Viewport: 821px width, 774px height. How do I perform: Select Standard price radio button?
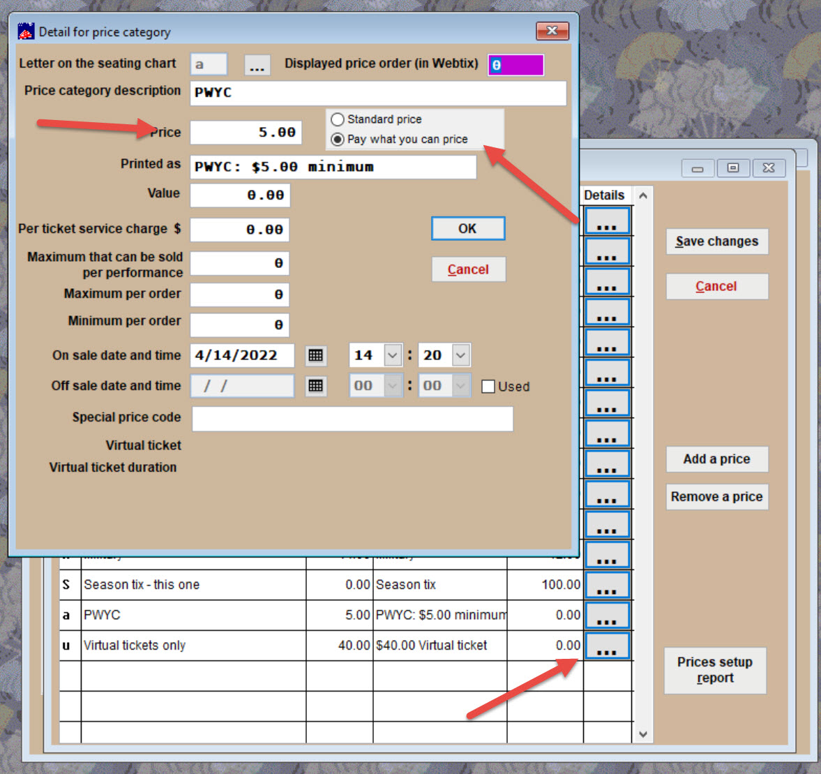click(x=338, y=119)
